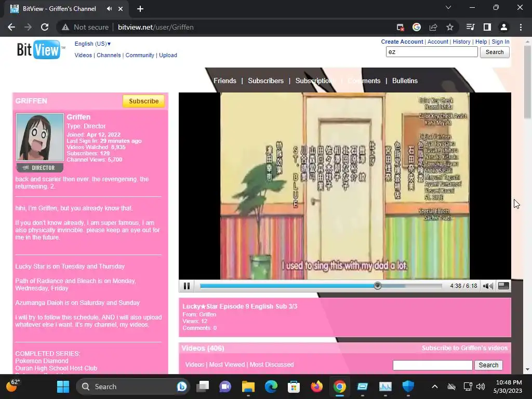Open the media controls icon

[x=471, y=27]
